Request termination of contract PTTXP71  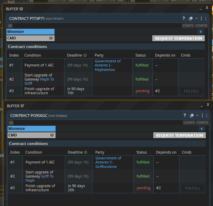(178, 38)
